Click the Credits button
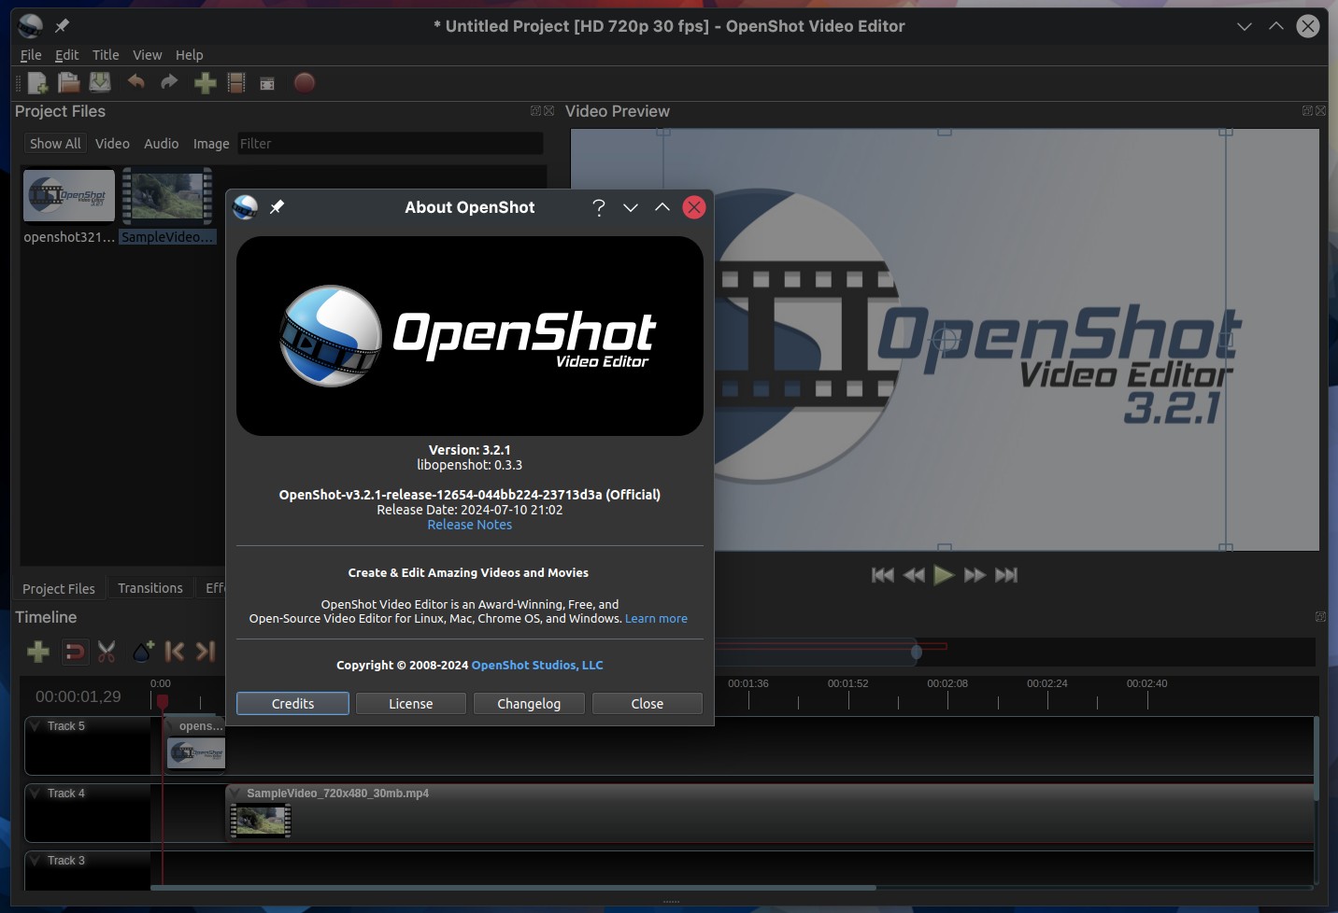The width and height of the screenshot is (1338, 913). pos(292,704)
